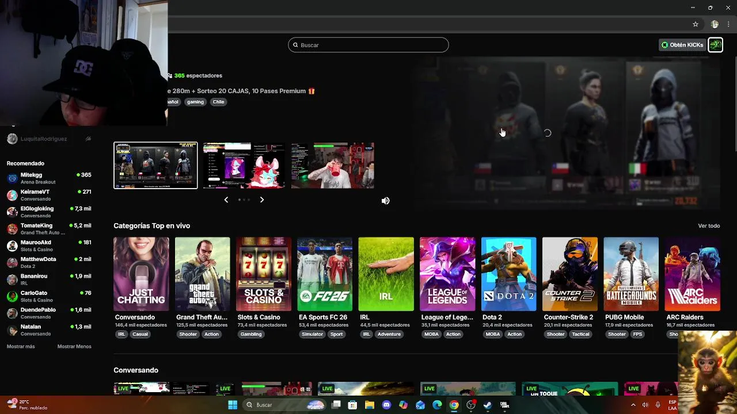This screenshot has width=737, height=414.
Task: Go to previous featured stream with the left arrow
Action: tap(226, 200)
